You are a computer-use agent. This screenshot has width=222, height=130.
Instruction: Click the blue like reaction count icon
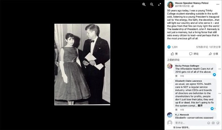tap(169, 47)
